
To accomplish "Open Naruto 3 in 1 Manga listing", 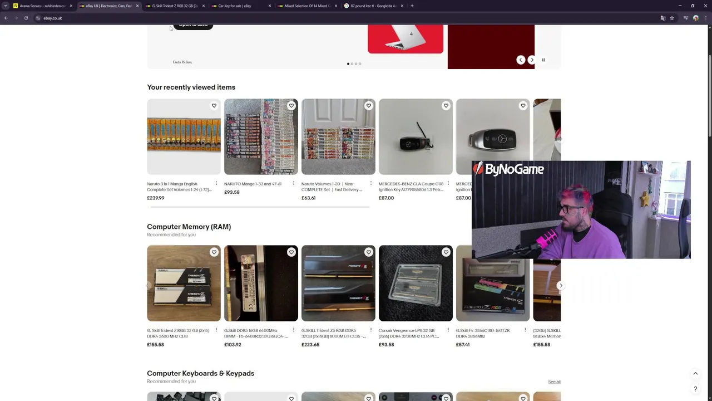I will click(179, 187).
